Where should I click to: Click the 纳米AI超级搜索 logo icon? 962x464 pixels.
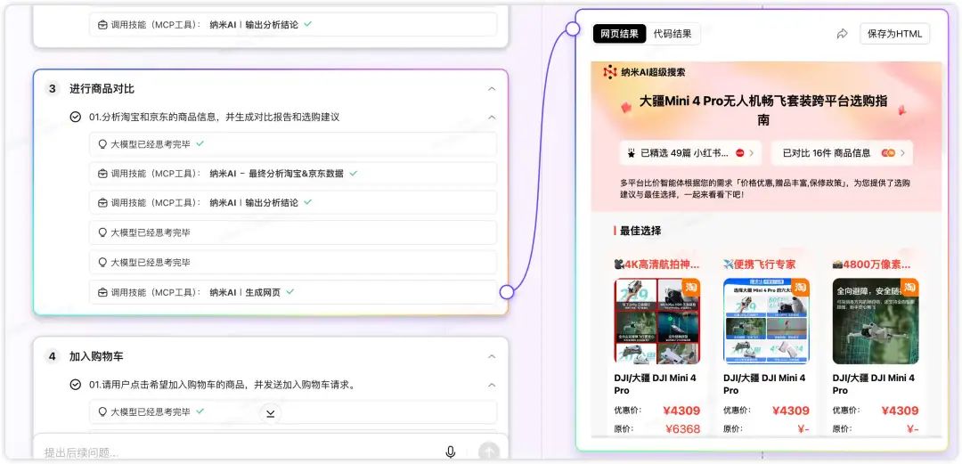click(610, 72)
